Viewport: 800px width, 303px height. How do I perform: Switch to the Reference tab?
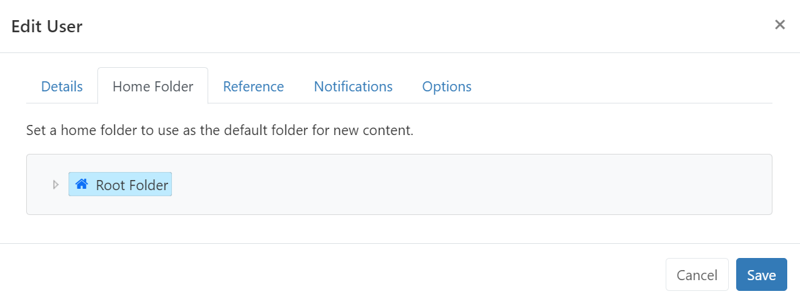click(253, 87)
